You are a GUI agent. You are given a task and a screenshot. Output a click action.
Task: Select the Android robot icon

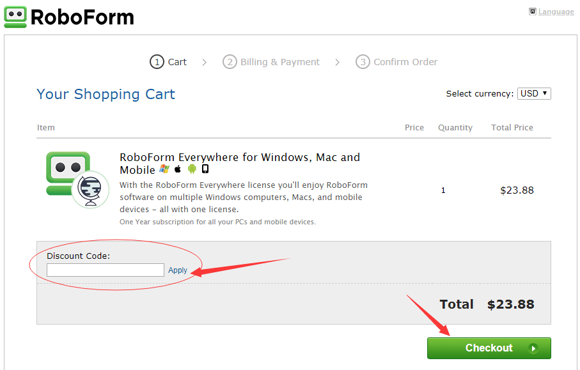click(192, 169)
